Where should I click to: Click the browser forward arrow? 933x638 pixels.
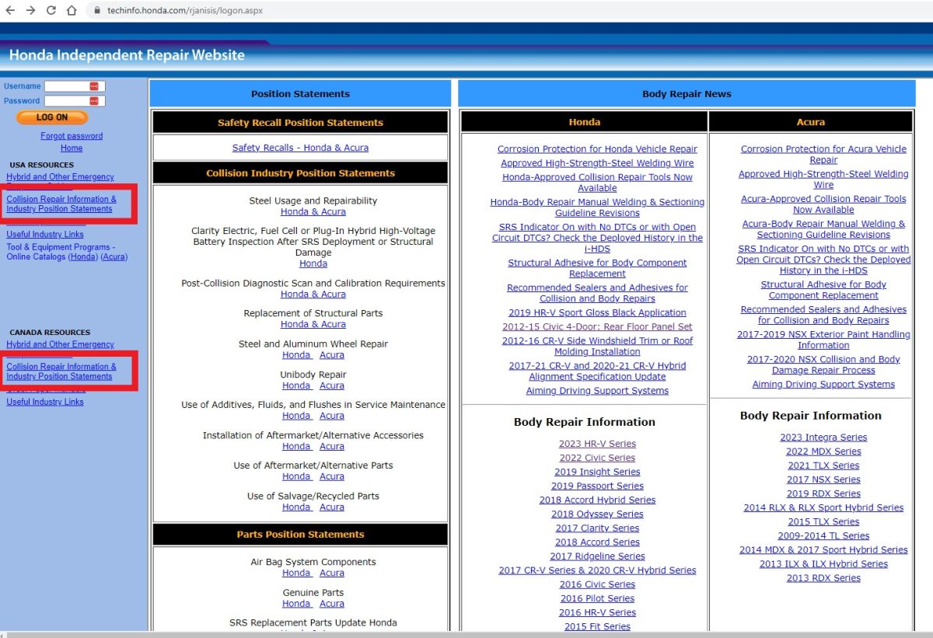[x=31, y=12]
